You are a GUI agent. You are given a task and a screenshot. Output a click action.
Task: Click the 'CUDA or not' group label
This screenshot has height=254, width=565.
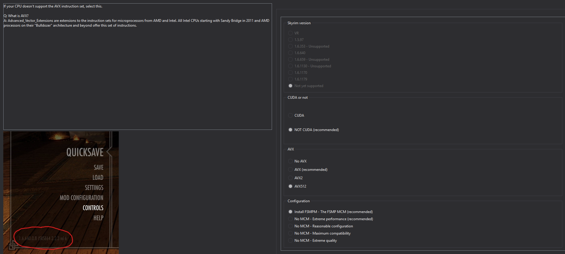point(297,98)
